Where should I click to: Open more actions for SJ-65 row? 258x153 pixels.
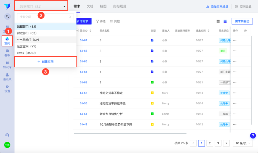(235, 61)
